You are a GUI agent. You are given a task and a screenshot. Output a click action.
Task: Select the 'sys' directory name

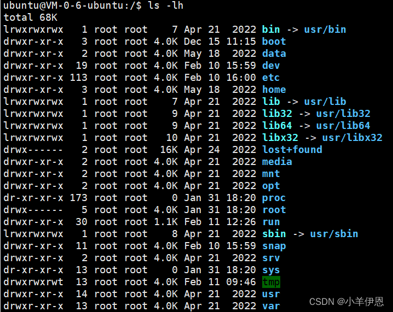(x=271, y=270)
